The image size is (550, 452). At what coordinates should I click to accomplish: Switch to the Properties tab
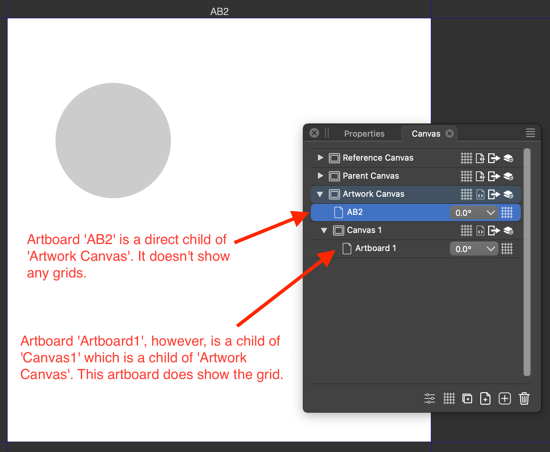364,134
